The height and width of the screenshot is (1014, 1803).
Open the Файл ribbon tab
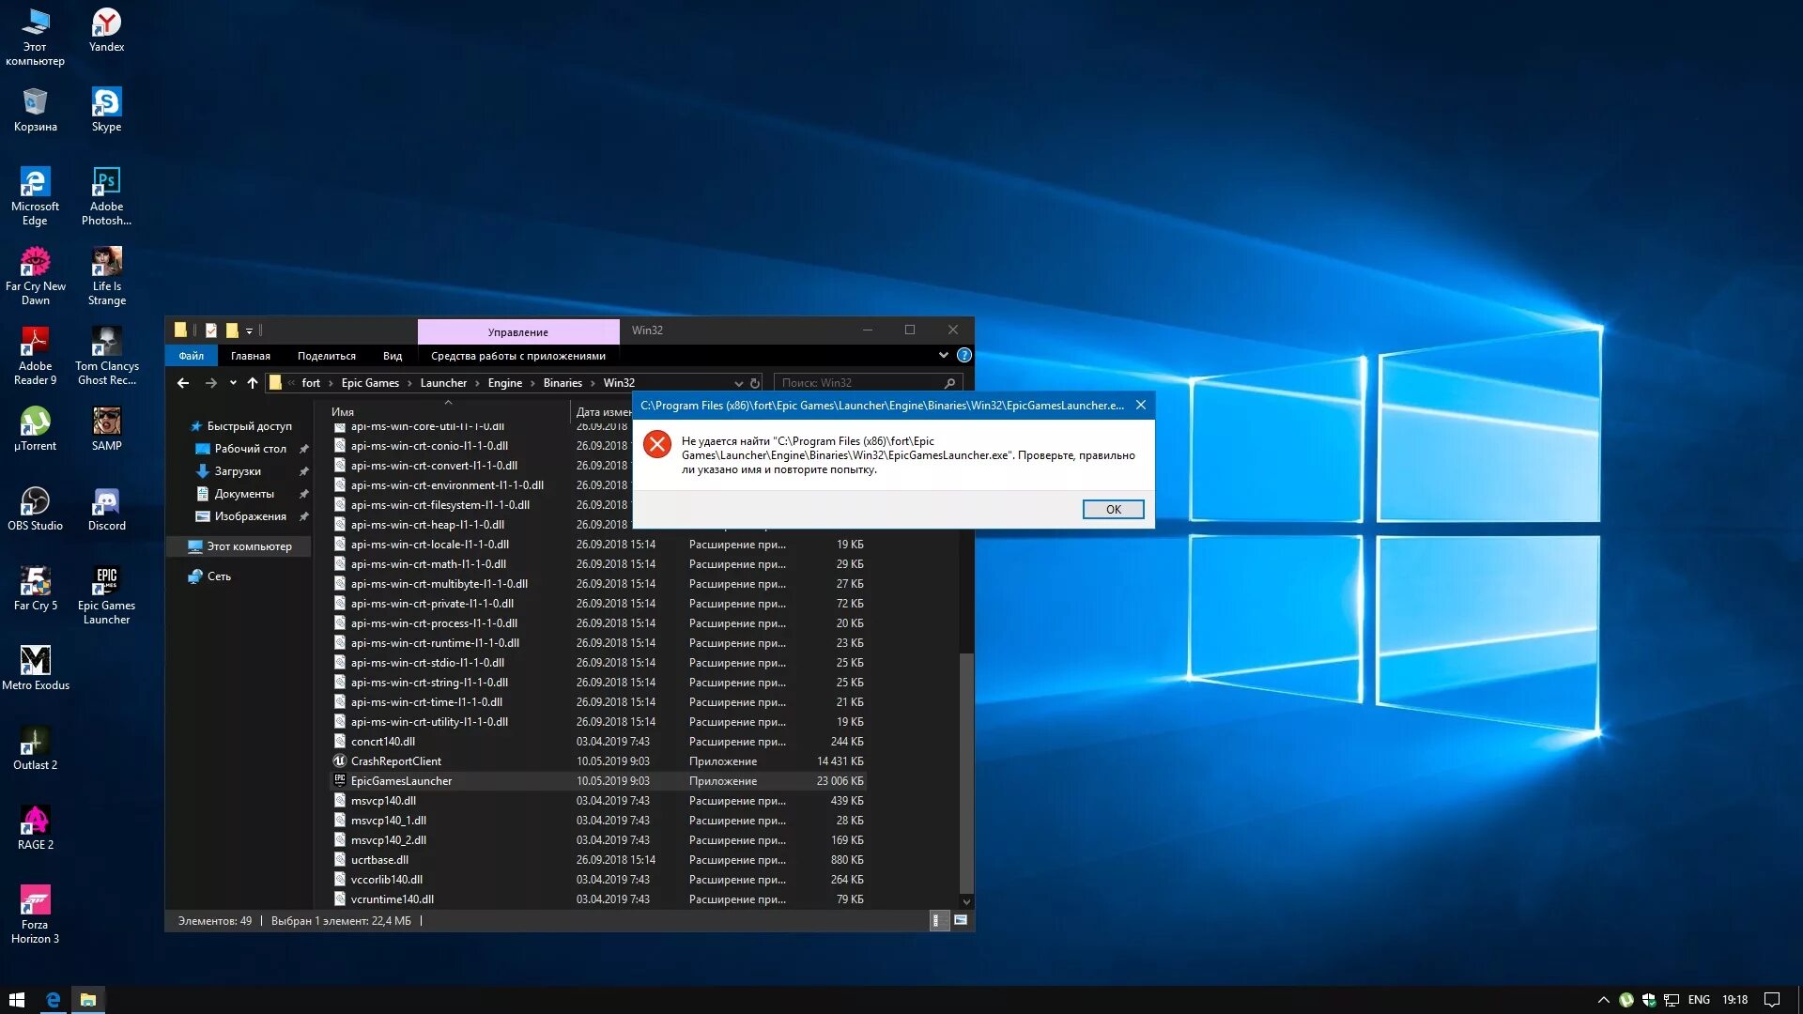click(x=192, y=356)
